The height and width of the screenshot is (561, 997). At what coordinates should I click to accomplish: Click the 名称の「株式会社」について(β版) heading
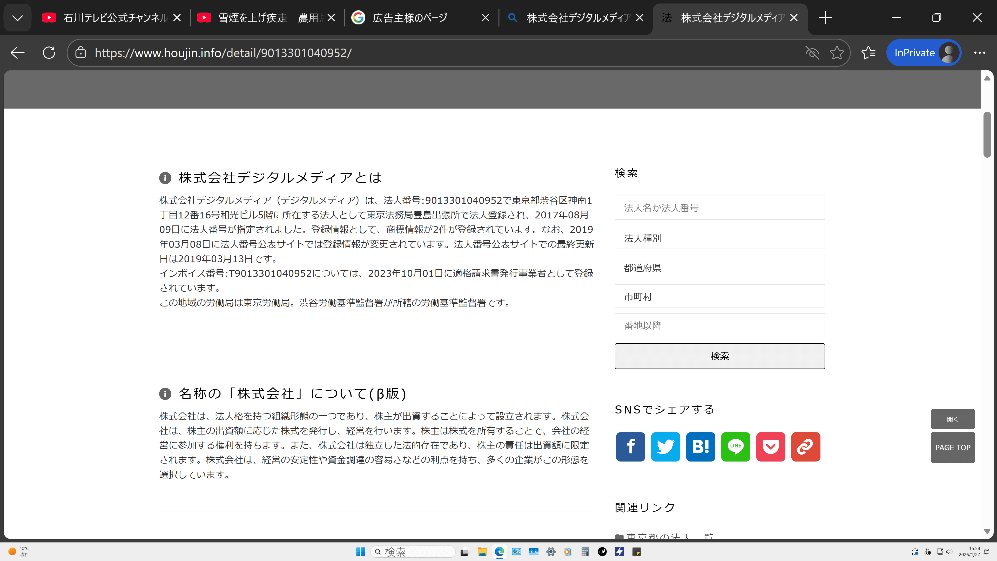point(293,394)
